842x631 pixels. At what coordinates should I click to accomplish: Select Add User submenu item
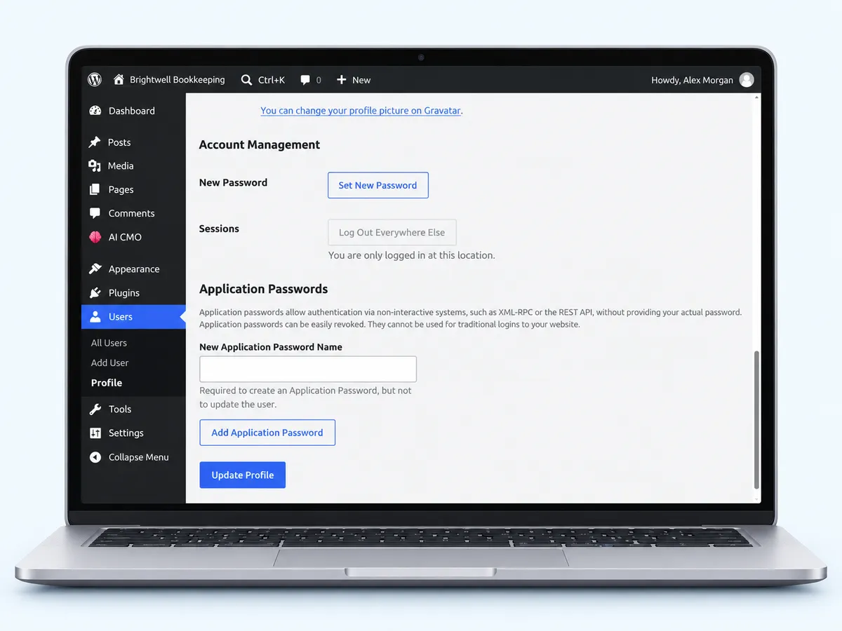point(110,362)
